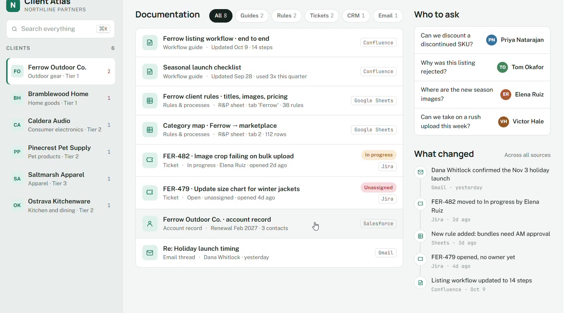The width and height of the screenshot is (564, 313).
Task: Click Elena Ruiz's ER avatar
Action: (506, 95)
